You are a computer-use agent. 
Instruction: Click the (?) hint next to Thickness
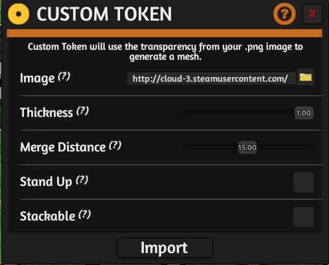[x=83, y=111]
